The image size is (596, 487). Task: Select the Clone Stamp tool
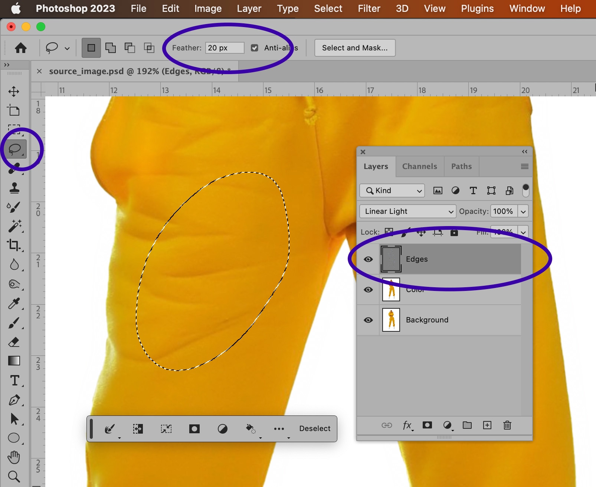pos(14,188)
